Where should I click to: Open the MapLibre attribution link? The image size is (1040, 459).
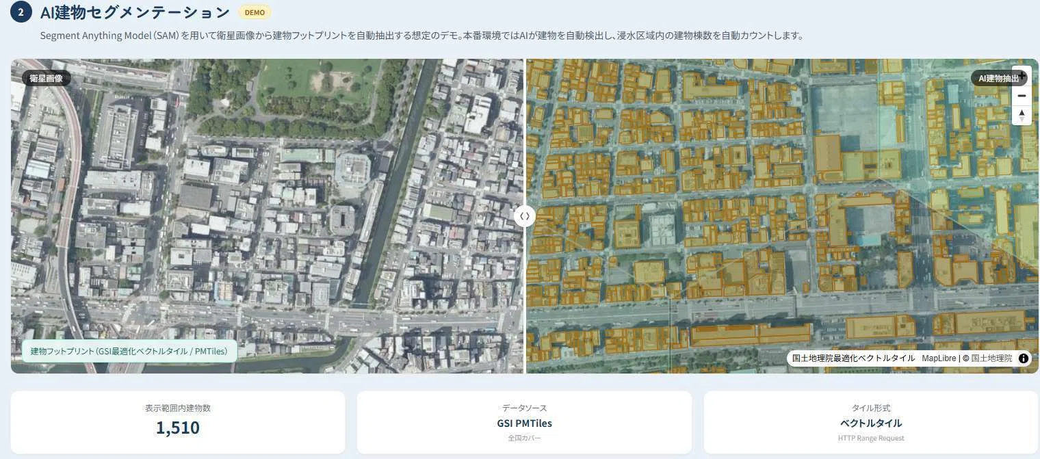click(x=938, y=358)
